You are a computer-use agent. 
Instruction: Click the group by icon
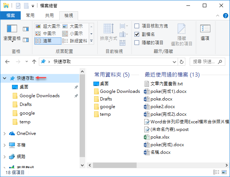click(x=124, y=26)
